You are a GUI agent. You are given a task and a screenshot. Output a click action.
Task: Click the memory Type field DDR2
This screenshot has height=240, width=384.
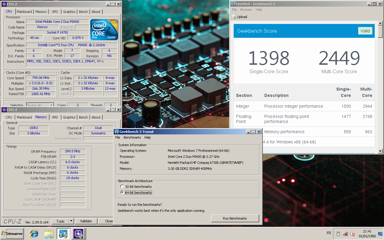tap(34, 128)
